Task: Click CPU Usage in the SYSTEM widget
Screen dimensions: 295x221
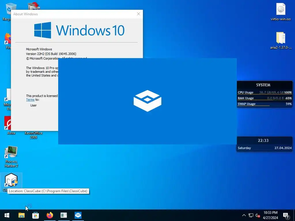Action: [264, 92]
